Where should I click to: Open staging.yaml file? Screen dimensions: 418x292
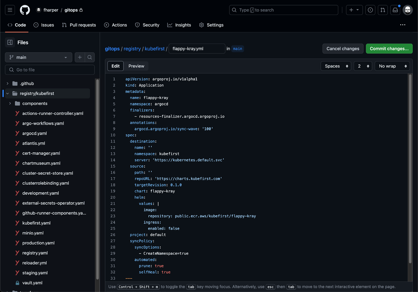pyautogui.click(x=35, y=273)
